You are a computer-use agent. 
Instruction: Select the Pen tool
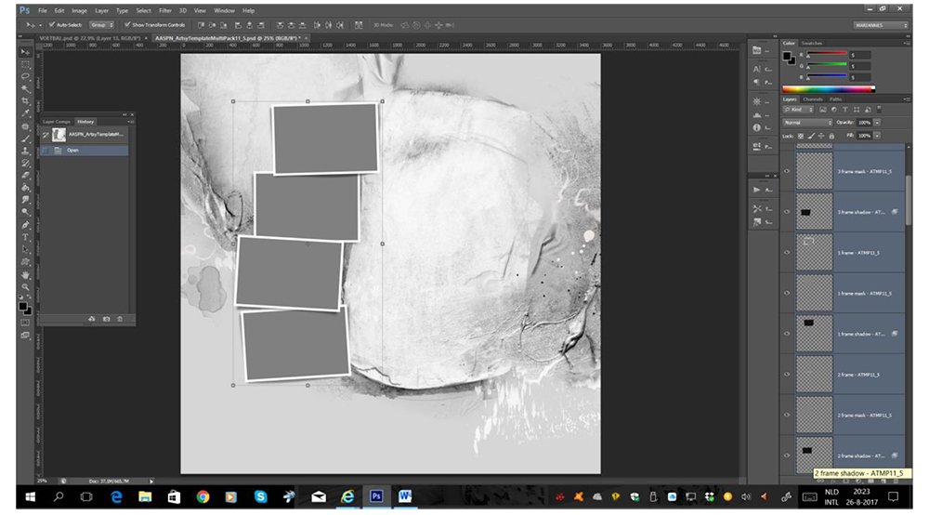coord(25,225)
